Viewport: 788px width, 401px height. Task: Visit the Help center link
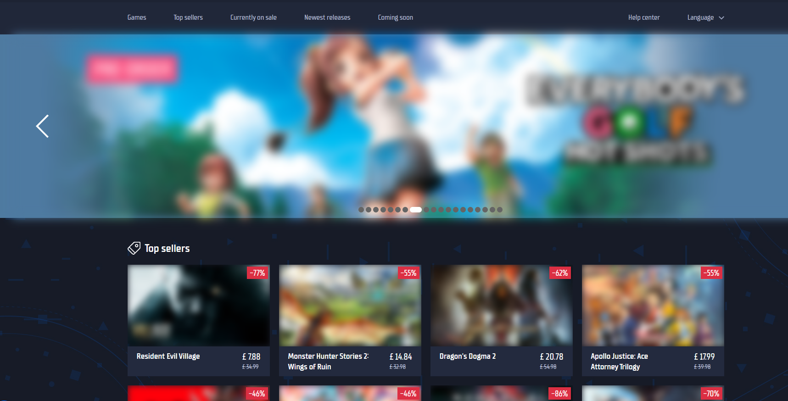pos(644,17)
